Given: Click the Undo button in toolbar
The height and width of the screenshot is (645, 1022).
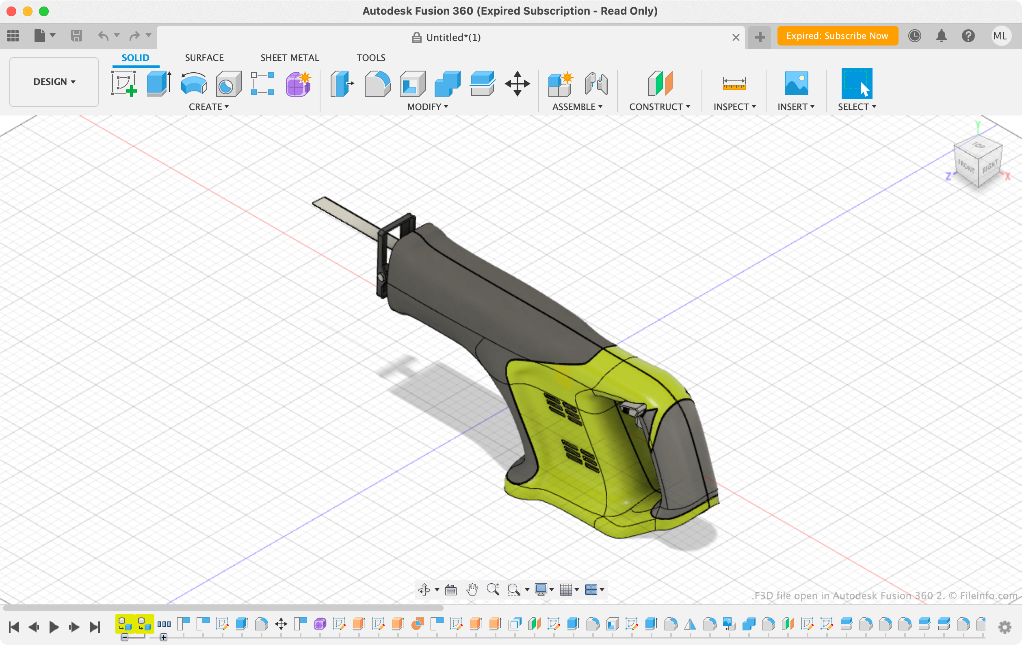Looking at the screenshot, I should click(x=103, y=36).
